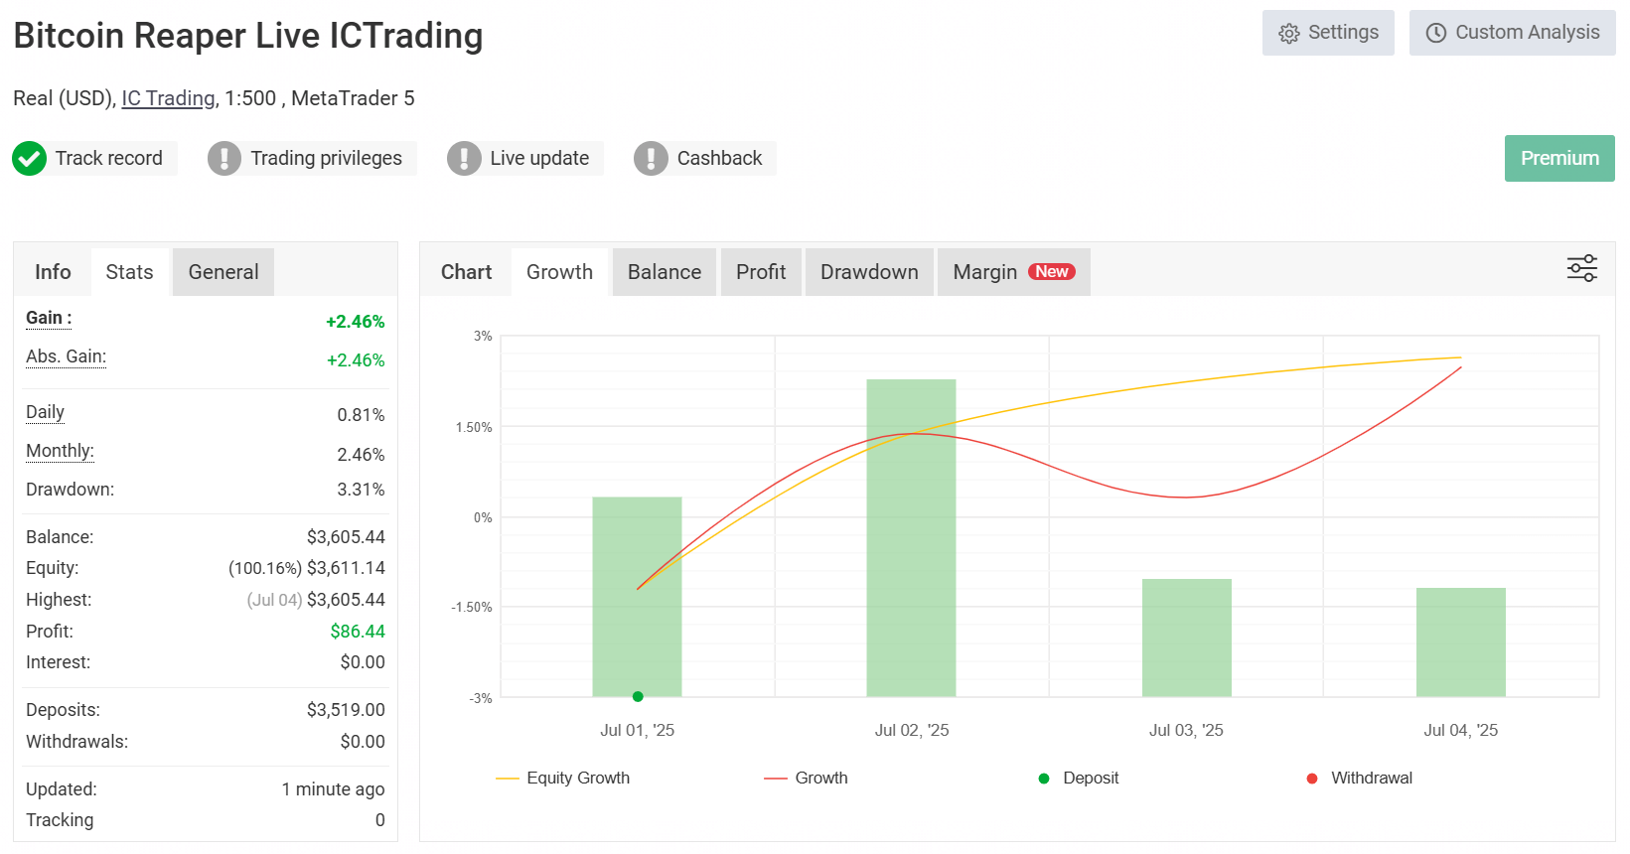Viewport: 1630px width, 854px height.
Task: Click the Settings gear icon
Action: pos(1289,34)
